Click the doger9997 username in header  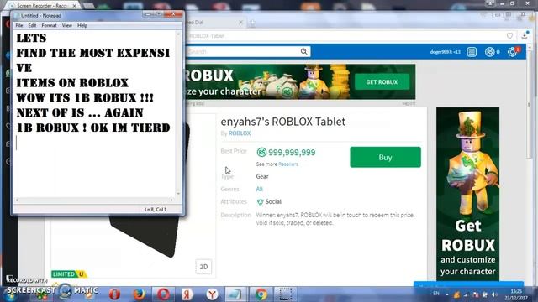445,52
